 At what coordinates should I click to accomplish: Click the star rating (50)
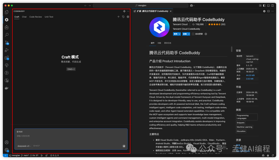[x=216, y=24]
